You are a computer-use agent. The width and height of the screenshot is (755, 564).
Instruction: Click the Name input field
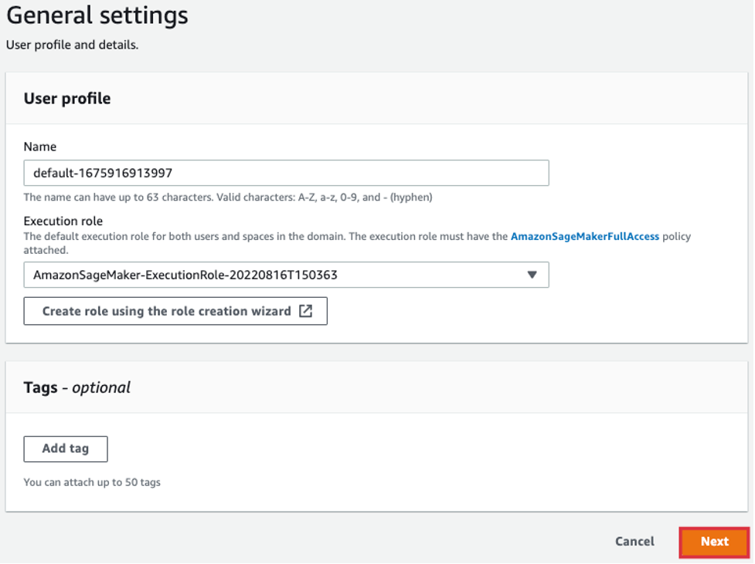(x=286, y=173)
